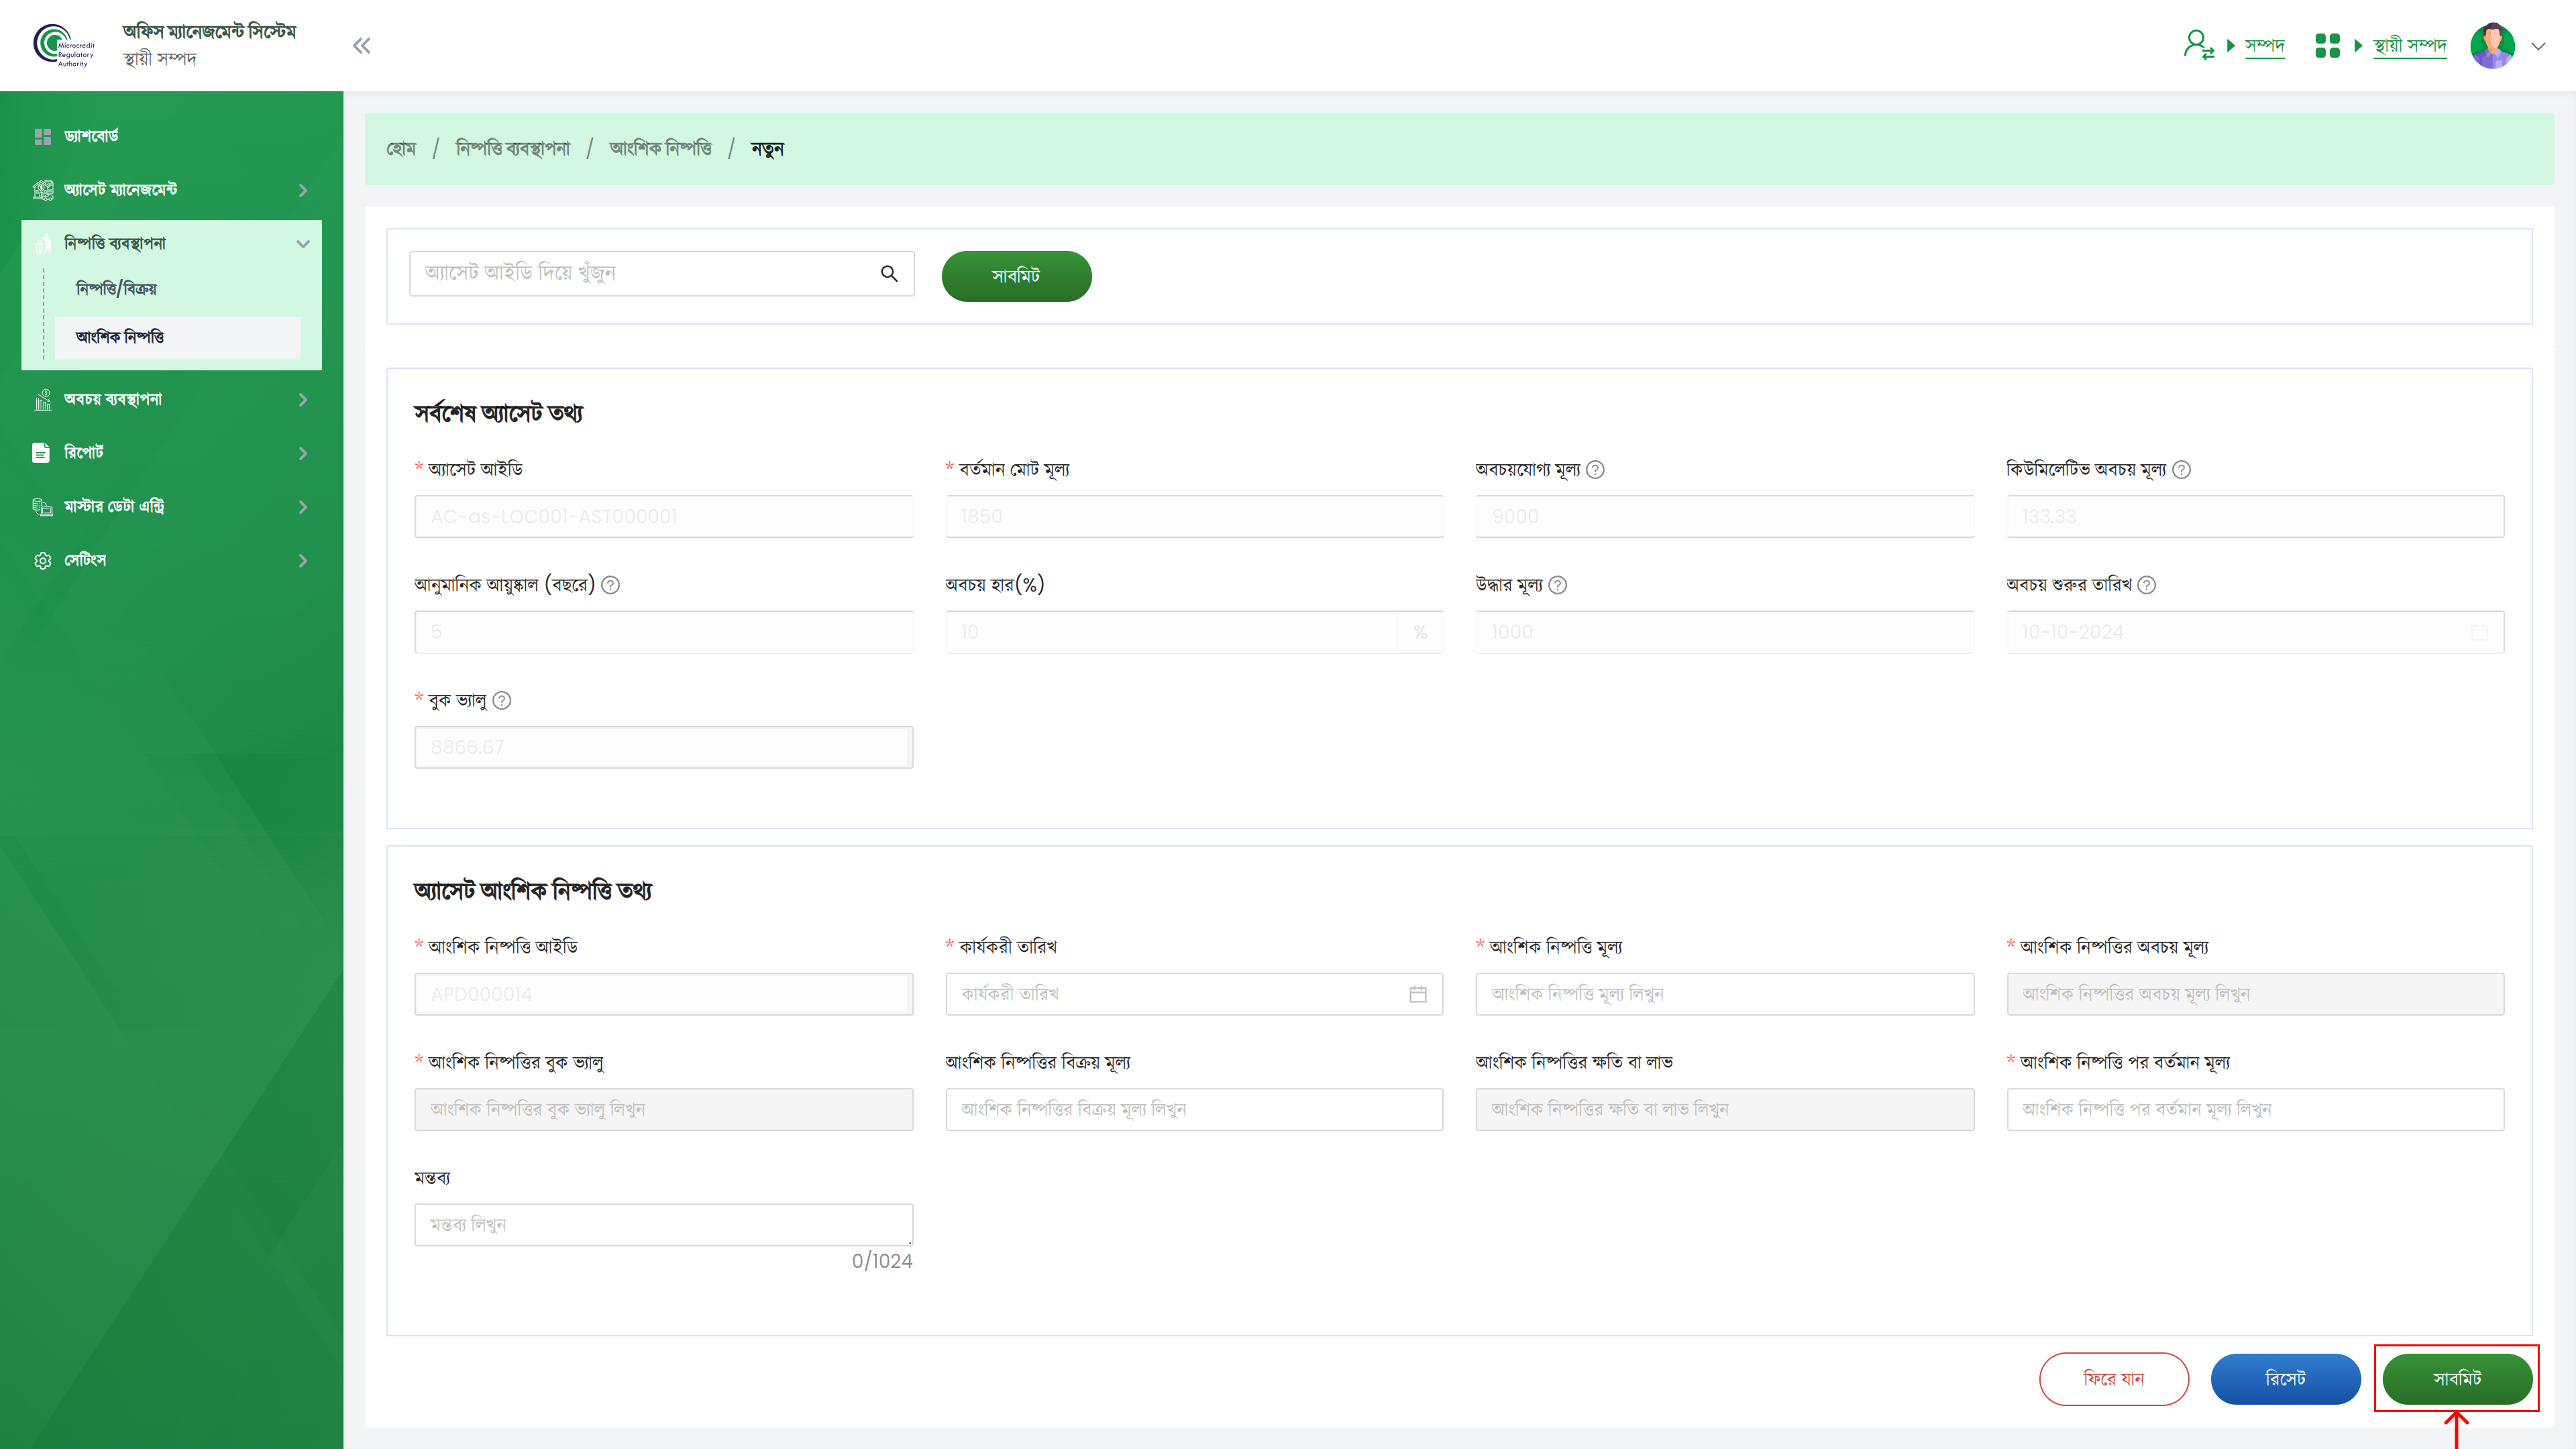Click help icon beside আনুমানিক আয়ুষ্কাল
The height and width of the screenshot is (1449, 2576).
(x=610, y=585)
